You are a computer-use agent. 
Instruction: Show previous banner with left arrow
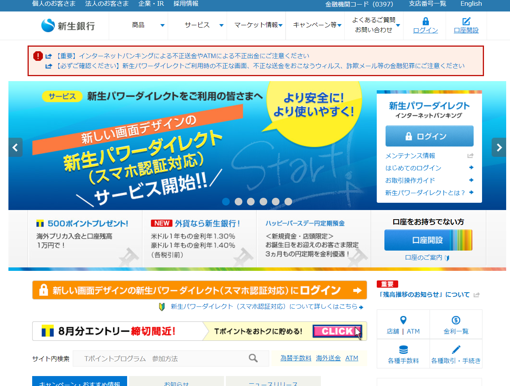click(15, 147)
